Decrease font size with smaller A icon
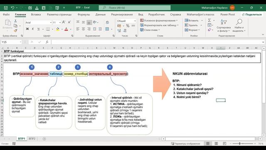 click(x=69, y=22)
